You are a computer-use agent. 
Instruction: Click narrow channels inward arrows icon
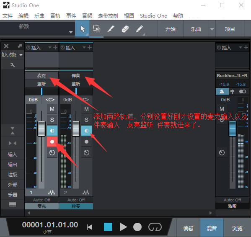13,143
